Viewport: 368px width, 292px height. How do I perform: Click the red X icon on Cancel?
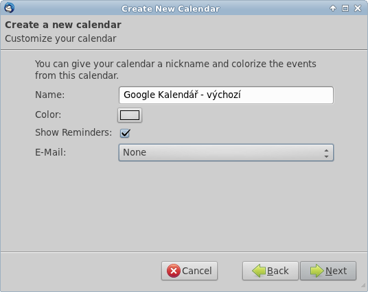coord(174,271)
